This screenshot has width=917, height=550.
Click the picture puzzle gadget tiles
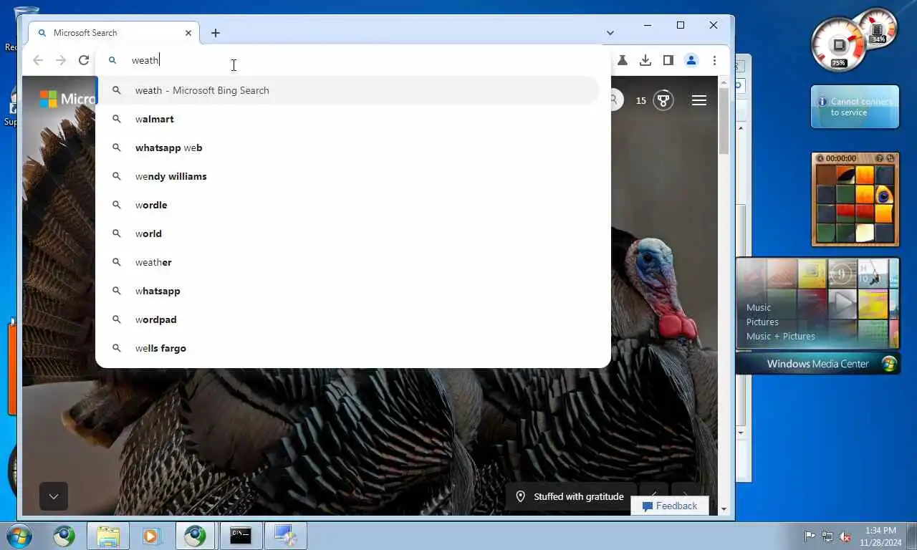tap(855, 204)
